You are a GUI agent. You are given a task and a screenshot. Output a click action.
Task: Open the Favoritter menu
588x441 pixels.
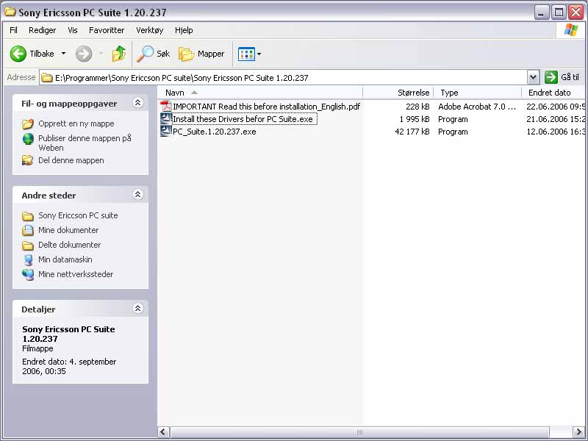(x=107, y=30)
